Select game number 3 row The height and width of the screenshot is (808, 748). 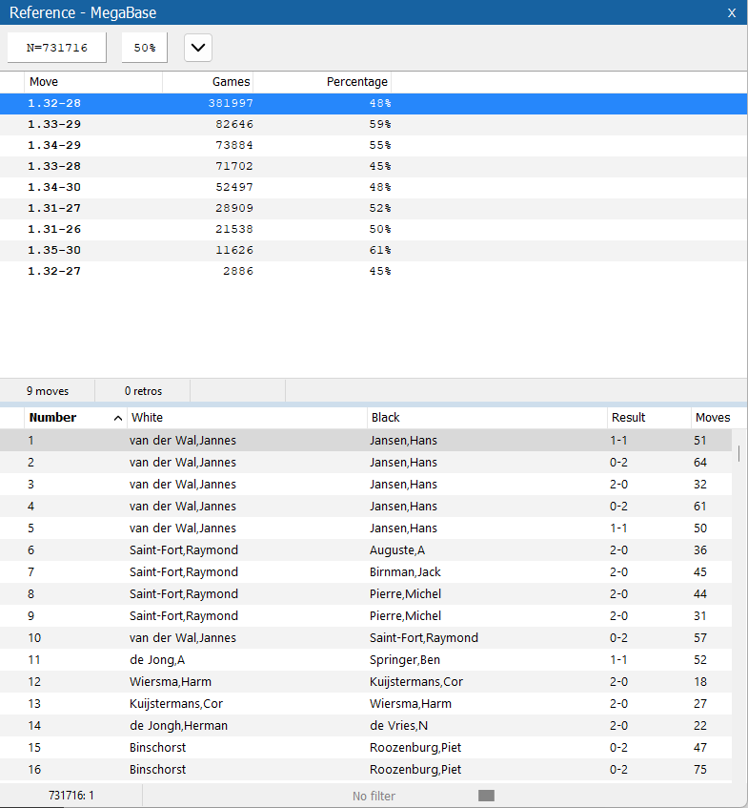pos(366,485)
